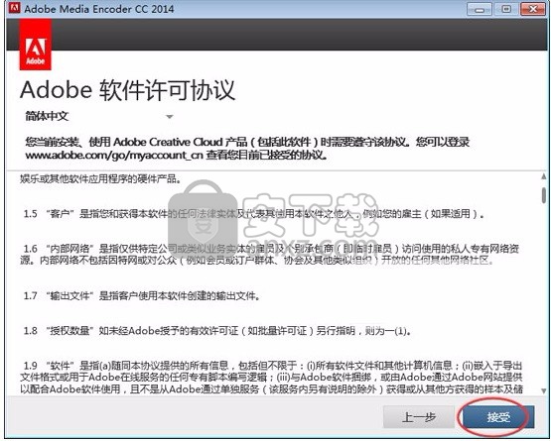Click the section 1.8 “授权数量” line
Screen dimensions: 551x441
click(217, 330)
